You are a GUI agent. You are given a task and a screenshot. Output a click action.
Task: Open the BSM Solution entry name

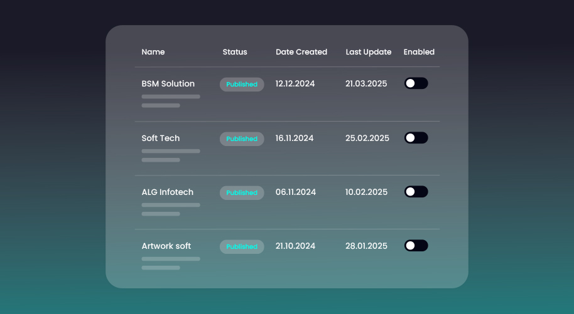click(x=168, y=84)
